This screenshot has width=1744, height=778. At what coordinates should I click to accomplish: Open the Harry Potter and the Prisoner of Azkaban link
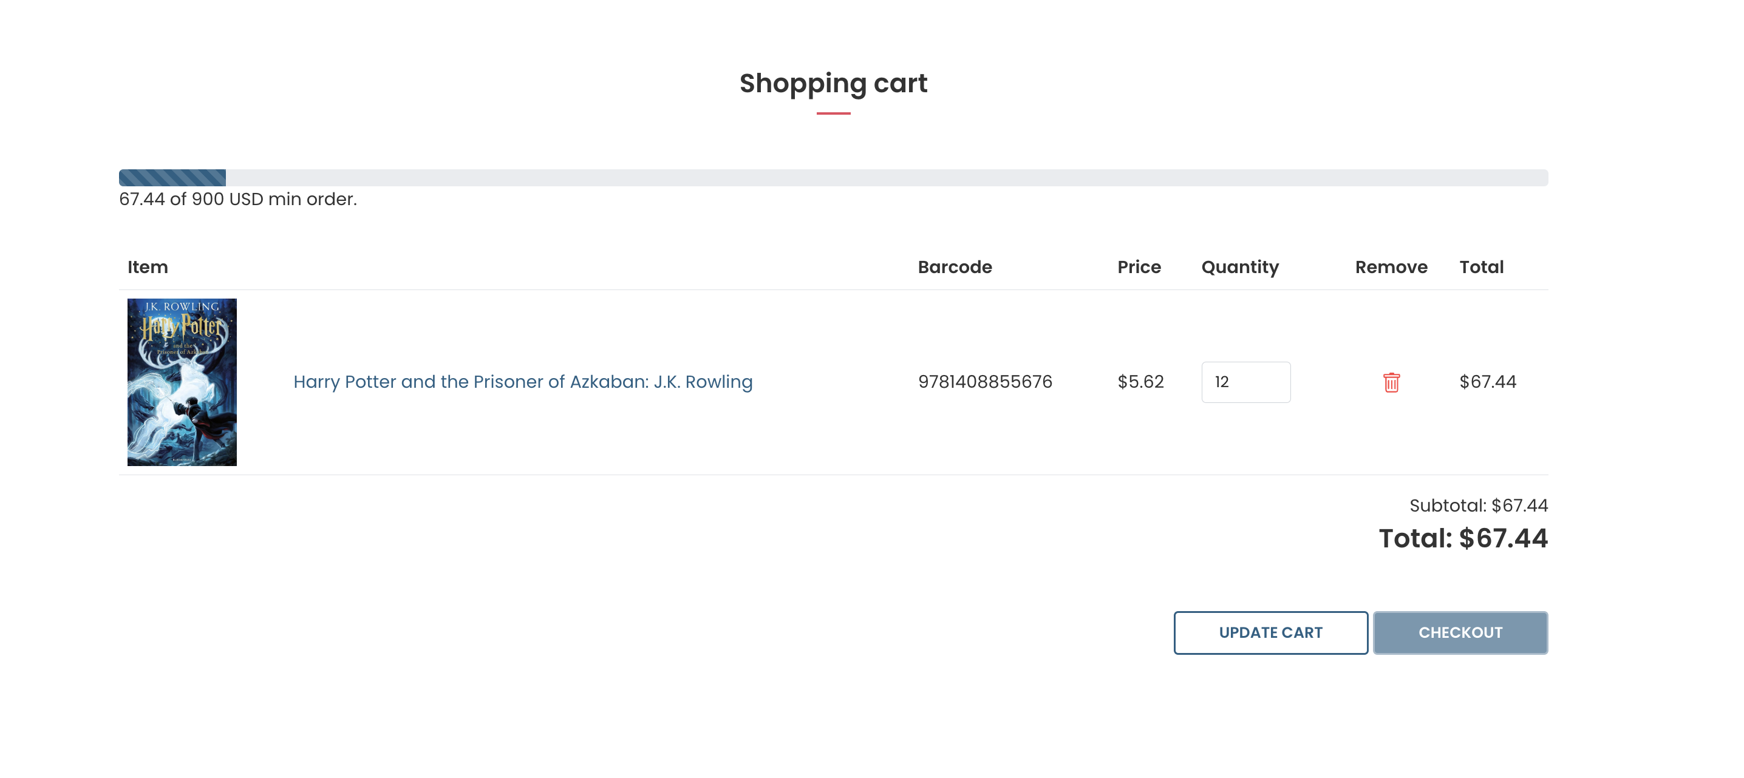pyautogui.click(x=523, y=382)
